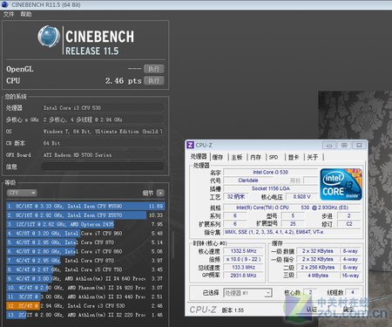Switch to the 缓存 tab in CPU-Z
392x327 pixels.
[218, 157]
